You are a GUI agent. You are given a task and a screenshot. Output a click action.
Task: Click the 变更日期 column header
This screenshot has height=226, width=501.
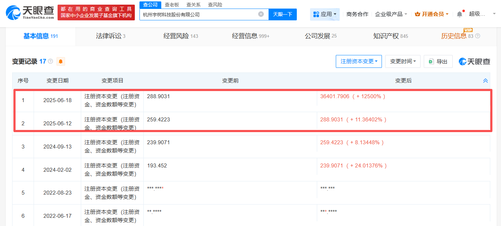[58, 81]
